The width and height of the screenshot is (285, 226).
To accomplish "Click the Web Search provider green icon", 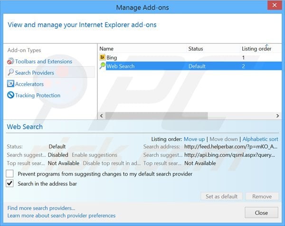I will point(102,66).
